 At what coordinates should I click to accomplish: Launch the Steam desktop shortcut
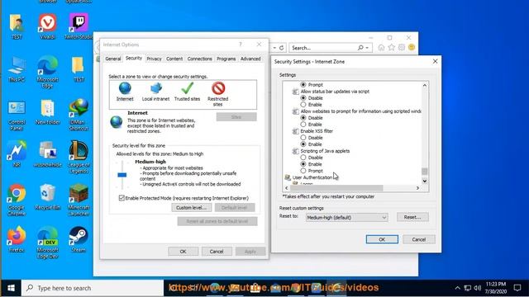(79, 239)
